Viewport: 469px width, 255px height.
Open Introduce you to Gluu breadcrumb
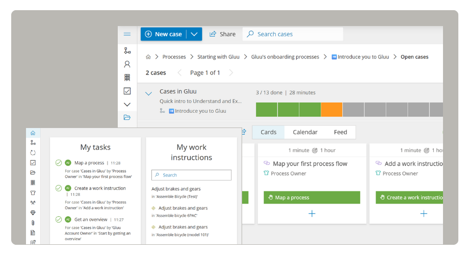(360, 57)
